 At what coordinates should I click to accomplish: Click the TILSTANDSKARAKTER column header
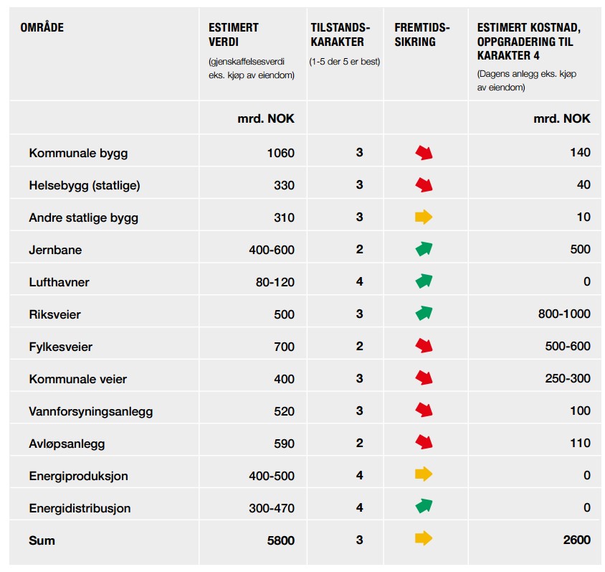click(x=340, y=34)
